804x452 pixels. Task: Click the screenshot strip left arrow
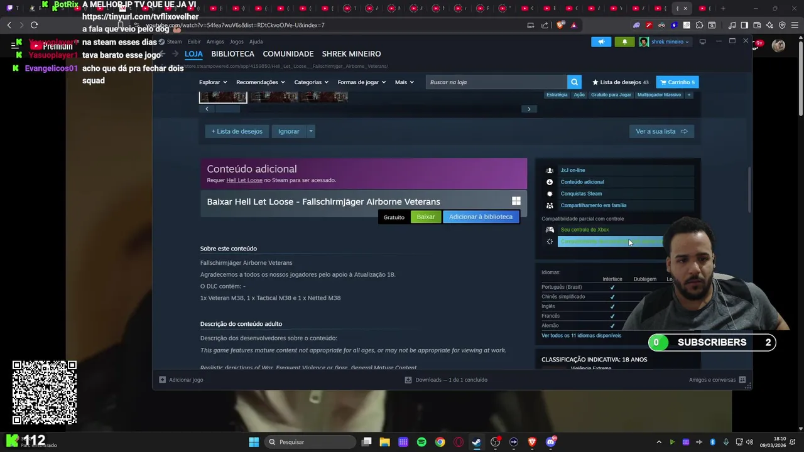click(x=207, y=109)
